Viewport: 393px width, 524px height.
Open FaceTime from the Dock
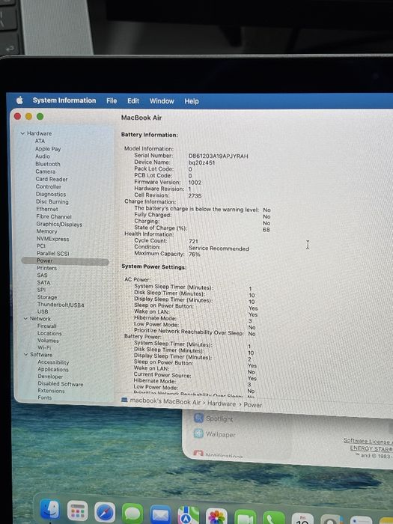tap(245, 517)
